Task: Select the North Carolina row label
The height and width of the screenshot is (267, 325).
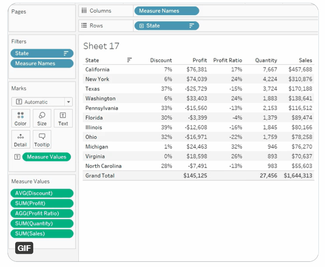Action: tap(103, 166)
